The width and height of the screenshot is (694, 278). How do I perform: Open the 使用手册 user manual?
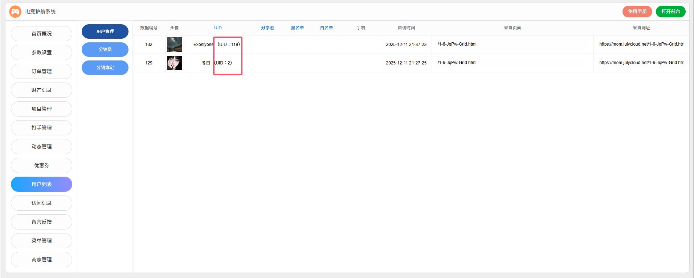(x=637, y=12)
